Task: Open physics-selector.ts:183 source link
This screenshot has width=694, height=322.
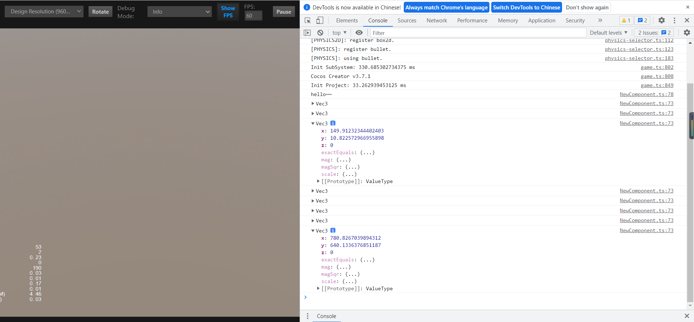Action: [639, 58]
